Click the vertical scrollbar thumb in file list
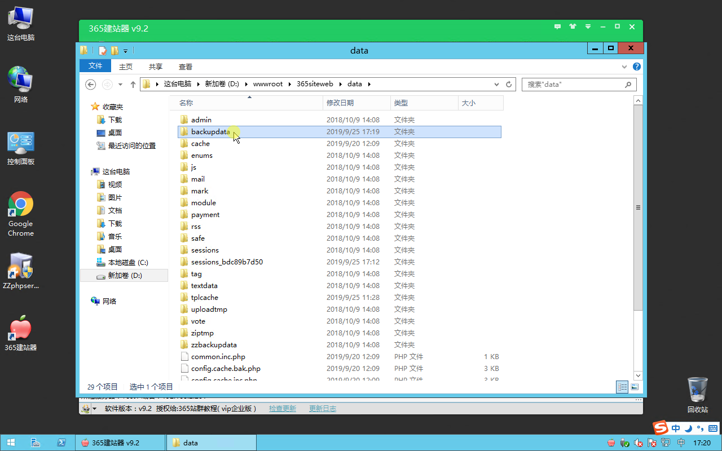 click(x=638, y=207)
